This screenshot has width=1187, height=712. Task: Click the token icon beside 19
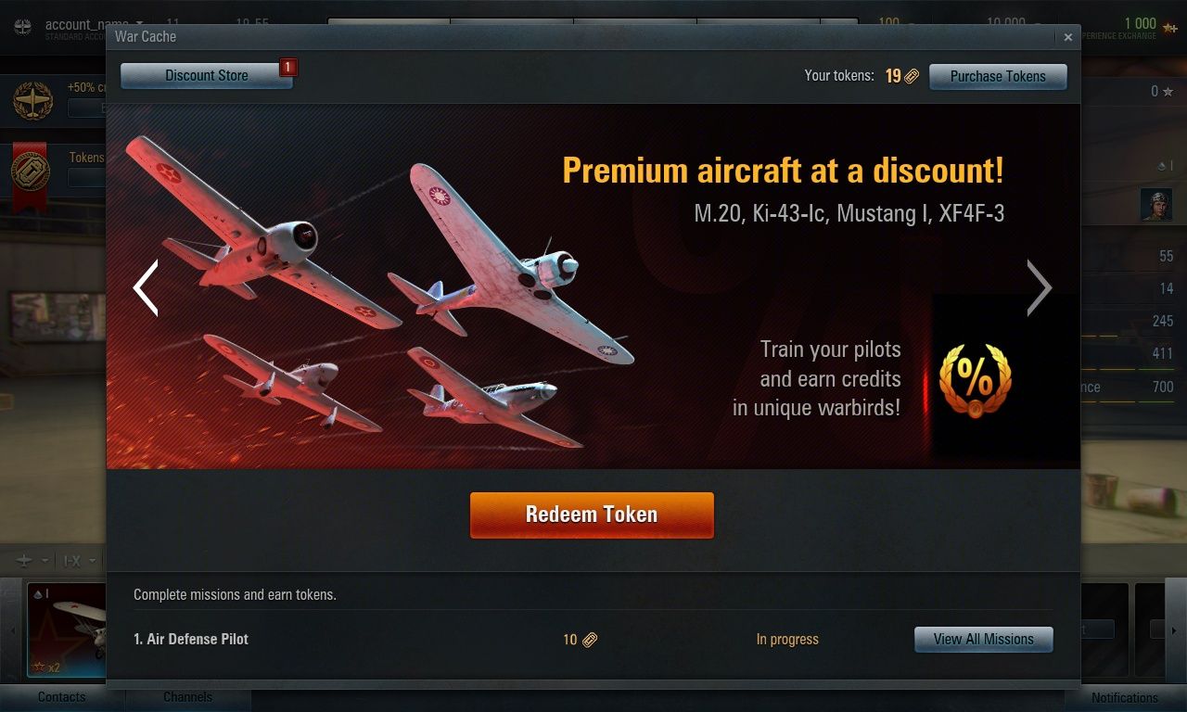[x=912, y=76]
